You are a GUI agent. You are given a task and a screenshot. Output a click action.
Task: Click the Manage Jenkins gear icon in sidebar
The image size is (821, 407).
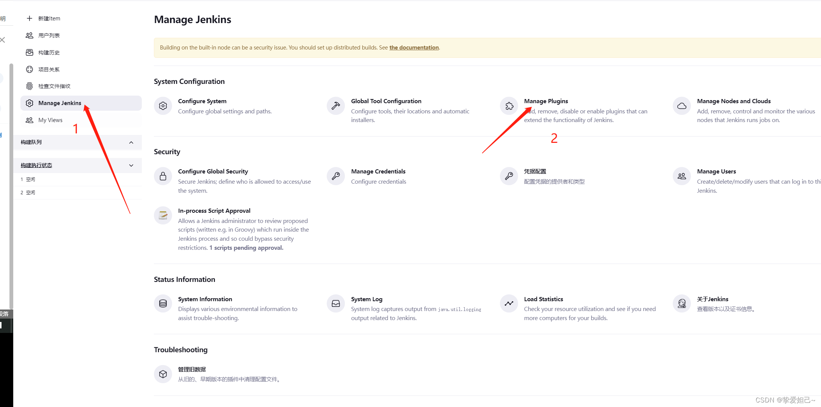pos(29,103)
